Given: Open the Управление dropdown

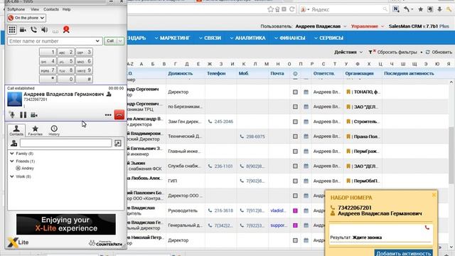Looking at the screenshot, I should (x=368, y=26).
